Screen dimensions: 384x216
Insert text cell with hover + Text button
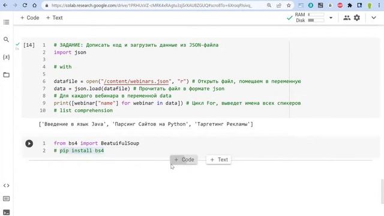click(218, 160)
